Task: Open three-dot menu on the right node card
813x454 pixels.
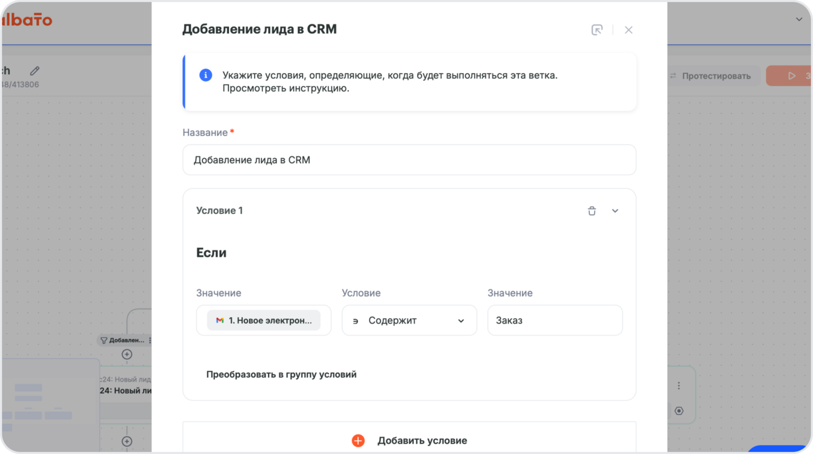Action: coord(679,385)
